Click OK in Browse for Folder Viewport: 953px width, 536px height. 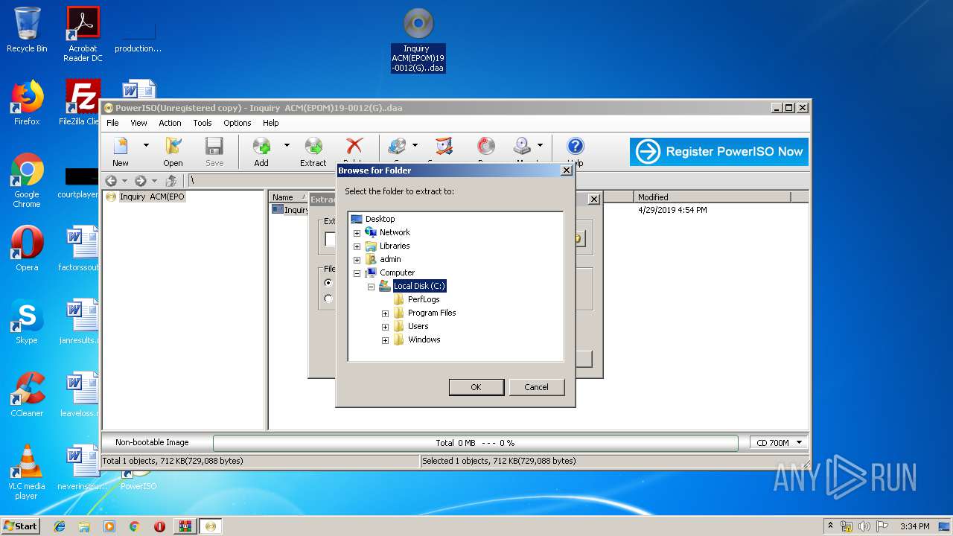click(476, 387)
